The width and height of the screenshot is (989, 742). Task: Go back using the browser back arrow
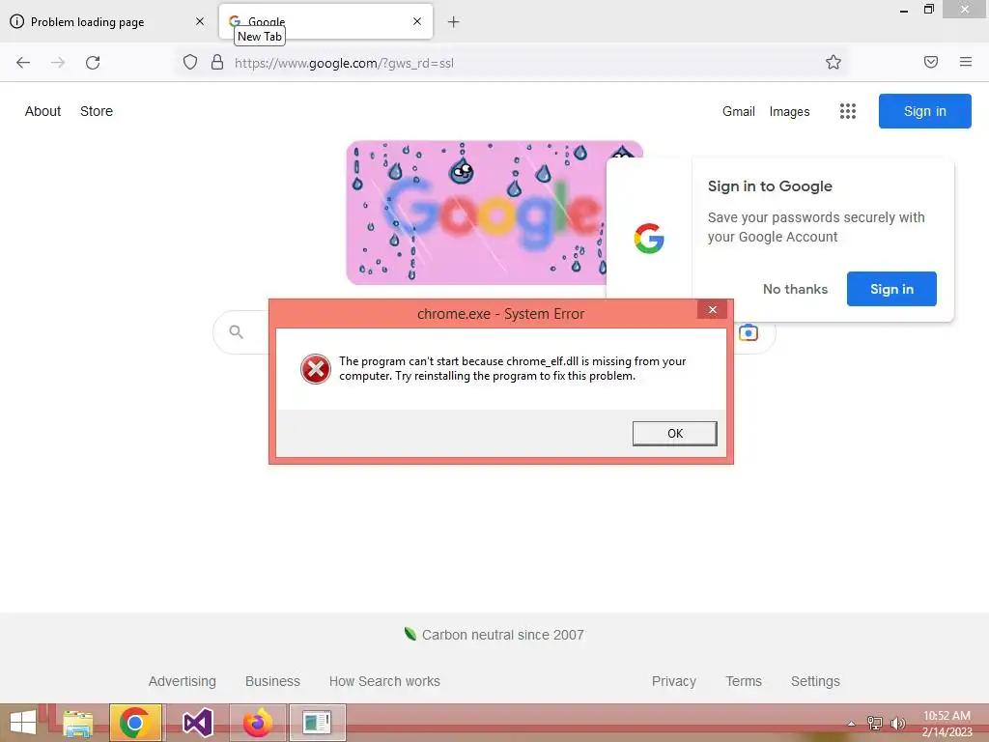click(x=23, y=63)
